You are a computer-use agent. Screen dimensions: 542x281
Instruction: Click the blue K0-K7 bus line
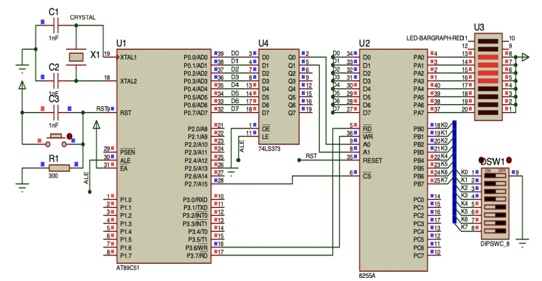coord(454,172)
